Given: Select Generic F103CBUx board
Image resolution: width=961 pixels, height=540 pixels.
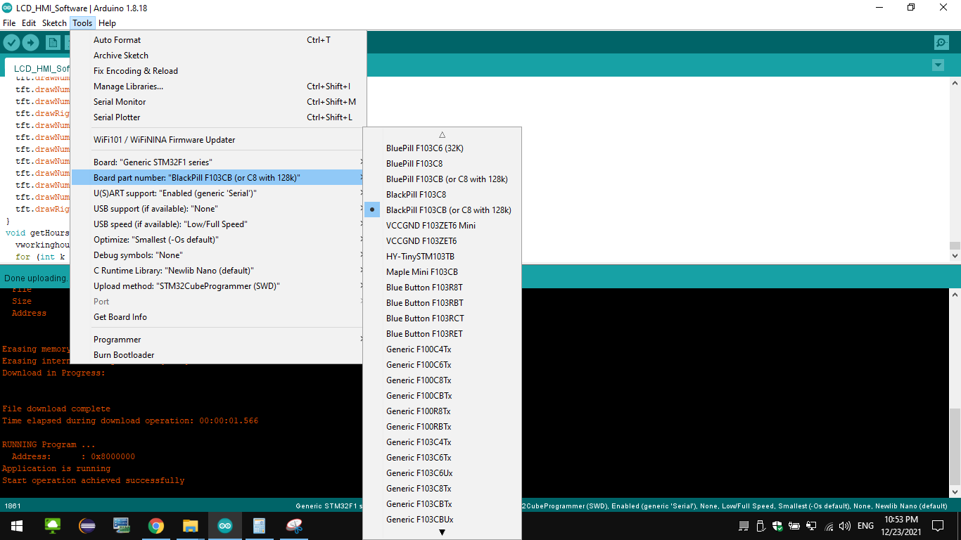Looking at the screenshot, I should coord(443,520).
